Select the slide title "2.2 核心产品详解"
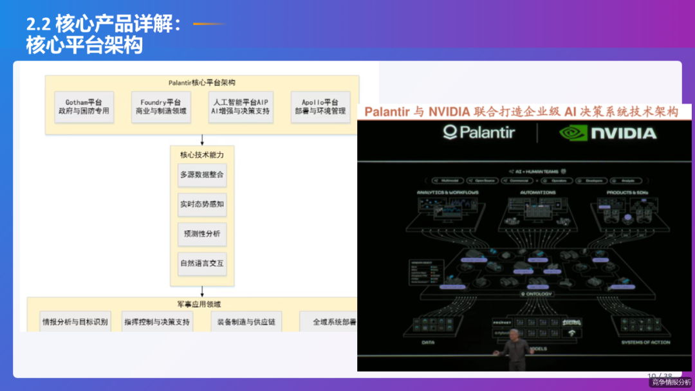 pyautogui.click(x=104, y=24)
